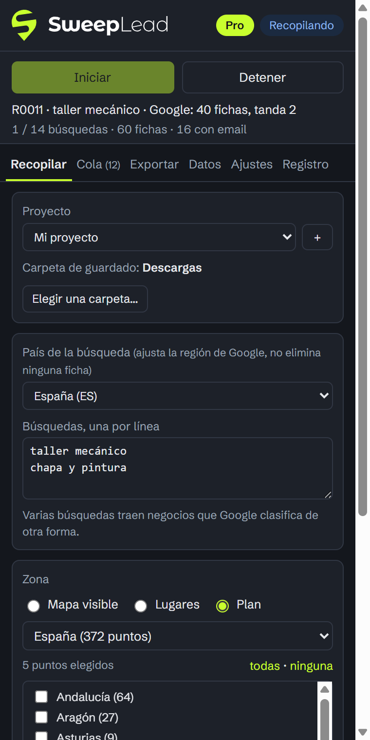Screen dimensions: 370x740
Task: Open the Exportar tab
Action: [154, 165]
